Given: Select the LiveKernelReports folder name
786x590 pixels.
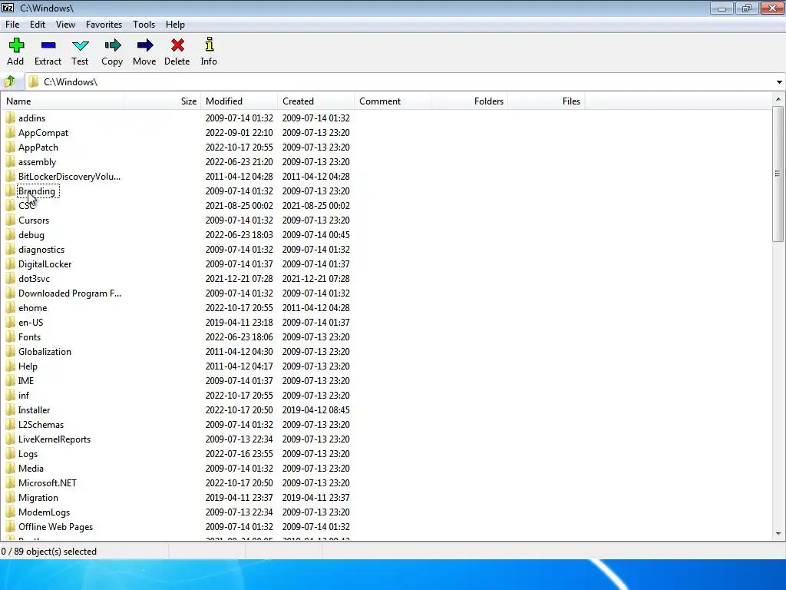Looking at the screenshot, I should 54,439.
